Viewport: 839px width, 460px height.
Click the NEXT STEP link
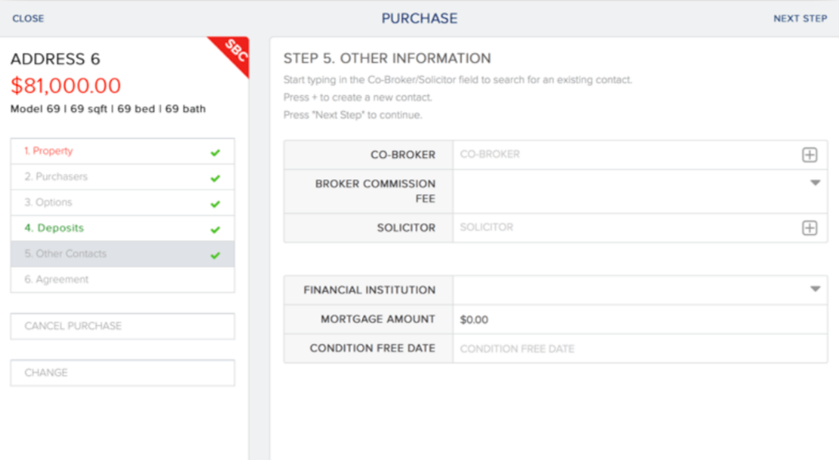(x=800, y=17)
